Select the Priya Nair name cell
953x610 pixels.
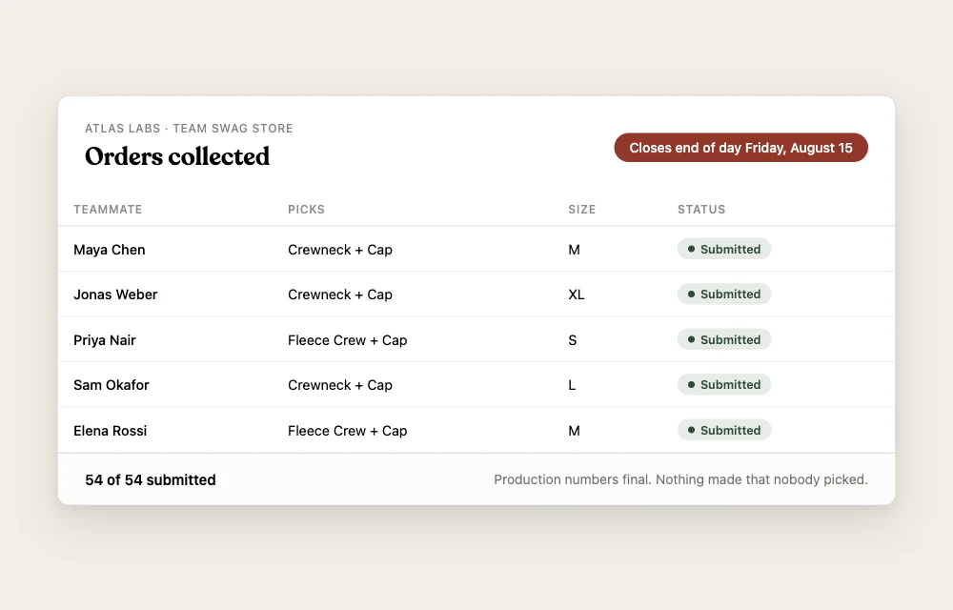tap(105, 340)
